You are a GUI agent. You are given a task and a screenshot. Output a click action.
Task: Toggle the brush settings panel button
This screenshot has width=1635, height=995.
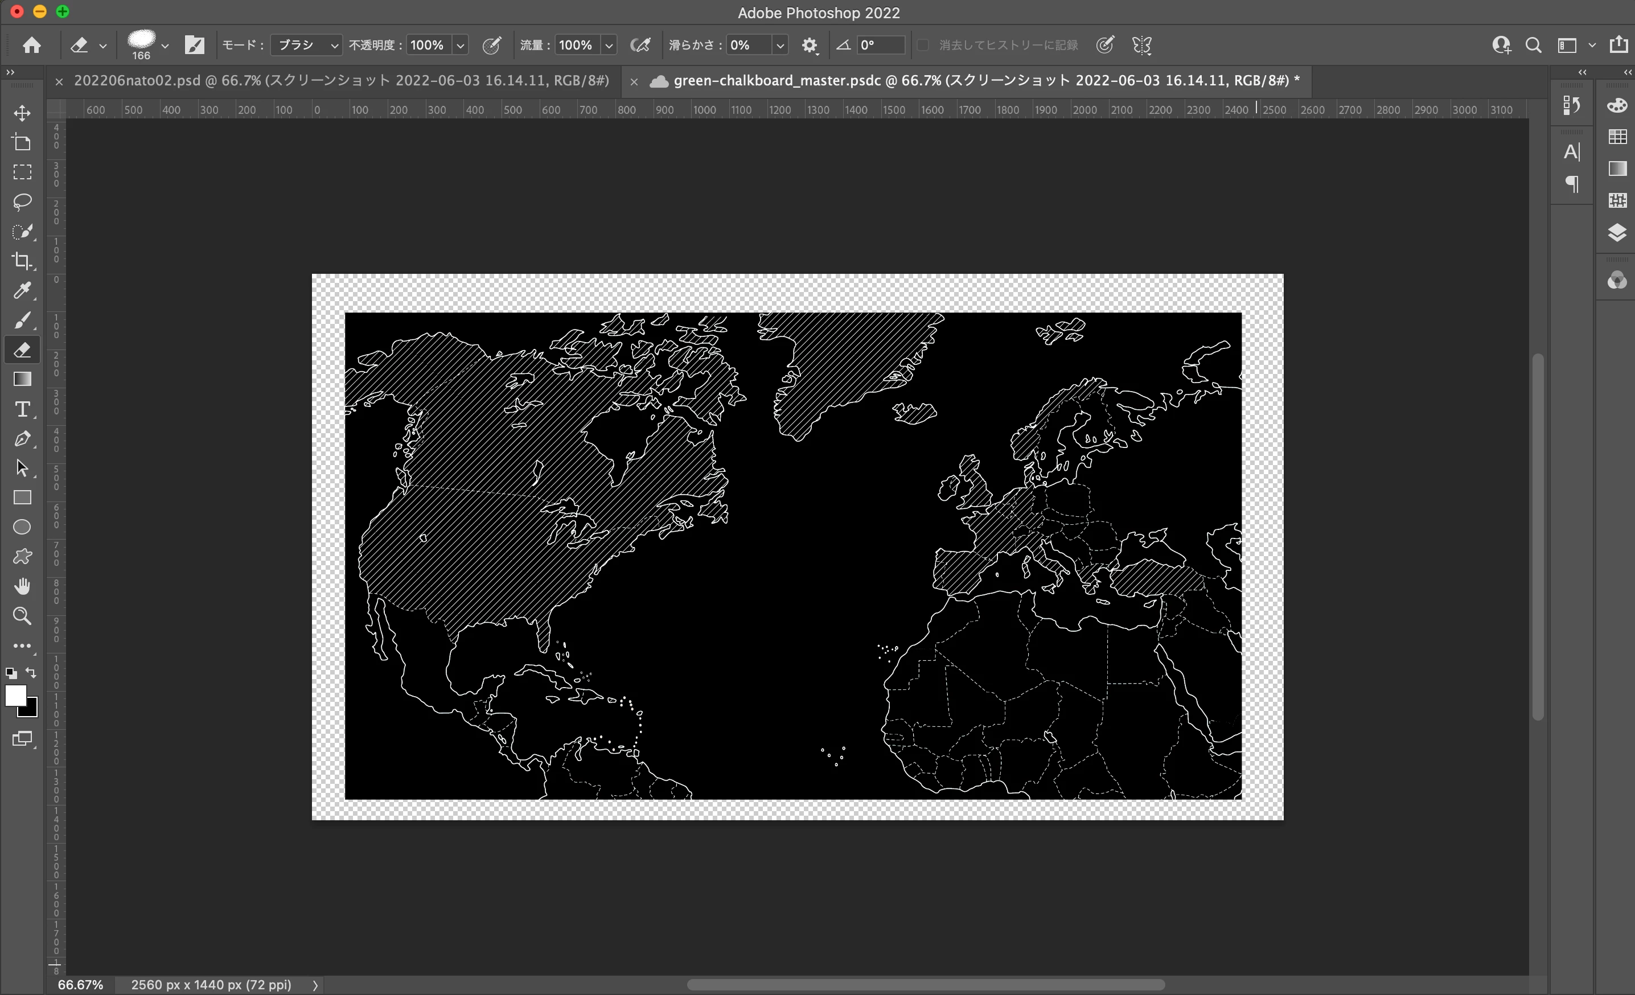[x=195, y=45]
